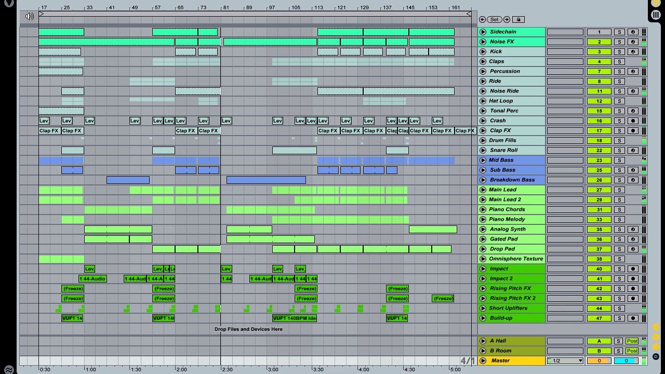Select the VUF1 140BPM clip in Build-up
This screenshot has height=374, width=665.
[x=295, y=318]
